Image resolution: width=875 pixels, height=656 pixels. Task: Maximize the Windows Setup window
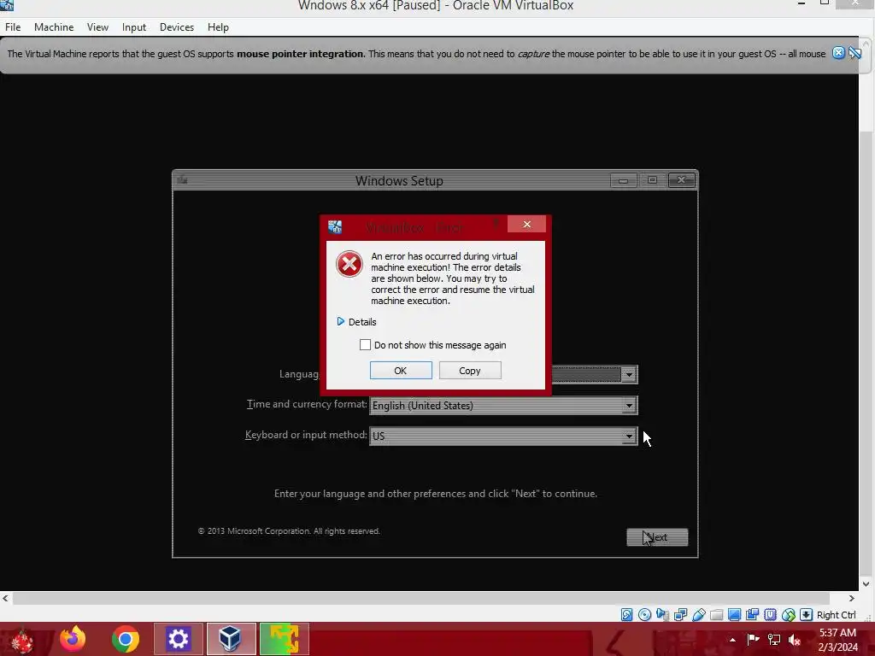pyautogui.click(x=652, y=179)
